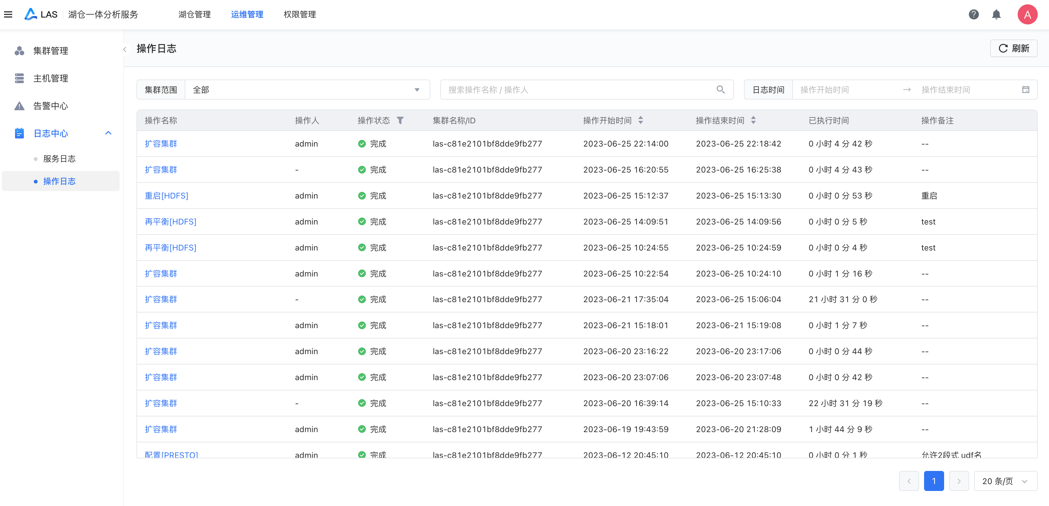Open 扩容集群 log started 2023-06-20 23:16:22
This screenshot has width=1049, height=506.
click(x=161, y=352)
